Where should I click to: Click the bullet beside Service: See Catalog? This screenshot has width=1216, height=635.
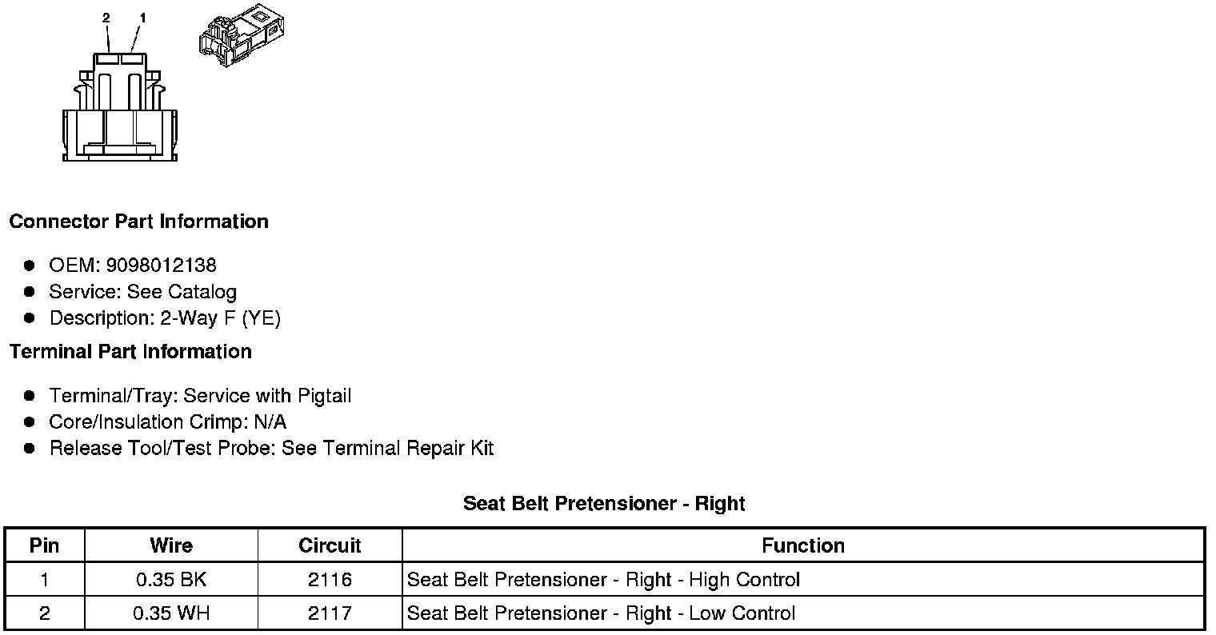coord(30,292)
